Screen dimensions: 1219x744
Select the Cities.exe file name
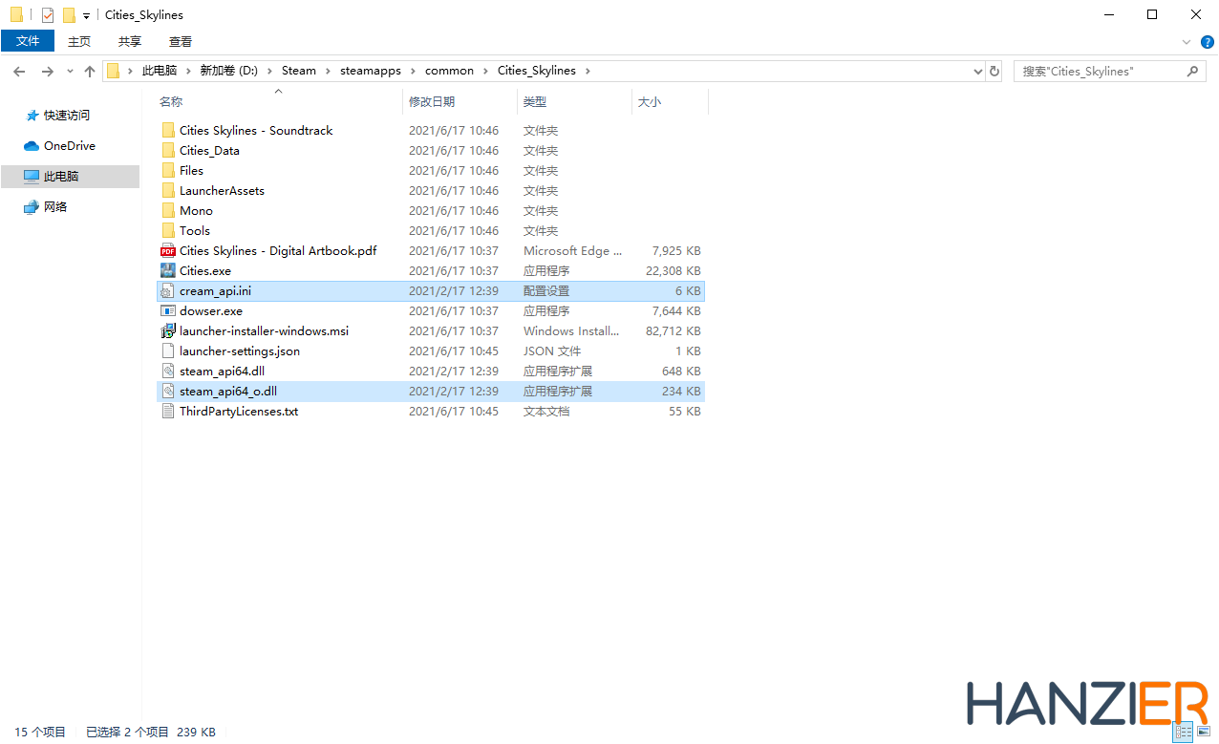pyautogui.click(x=205, y=270)
